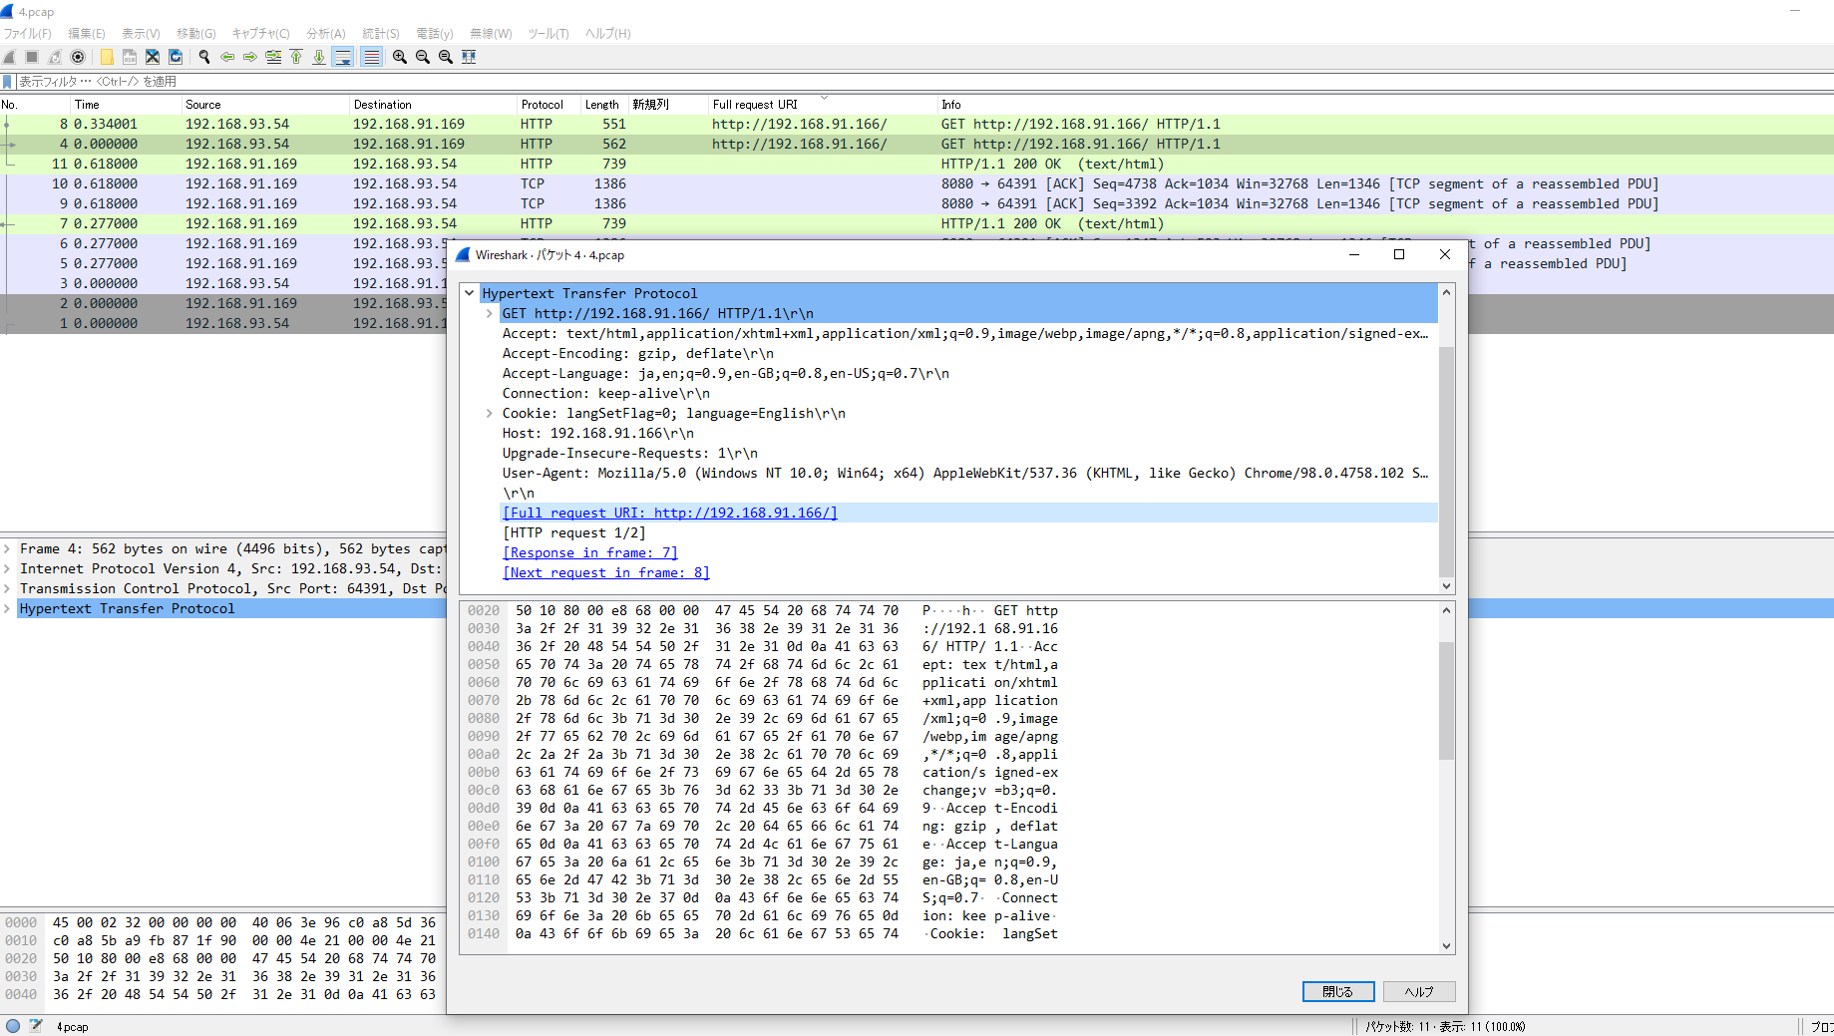
Task: Click the resize columns toolbar icon
Action: pyautogui.click(x=469, y=57)
